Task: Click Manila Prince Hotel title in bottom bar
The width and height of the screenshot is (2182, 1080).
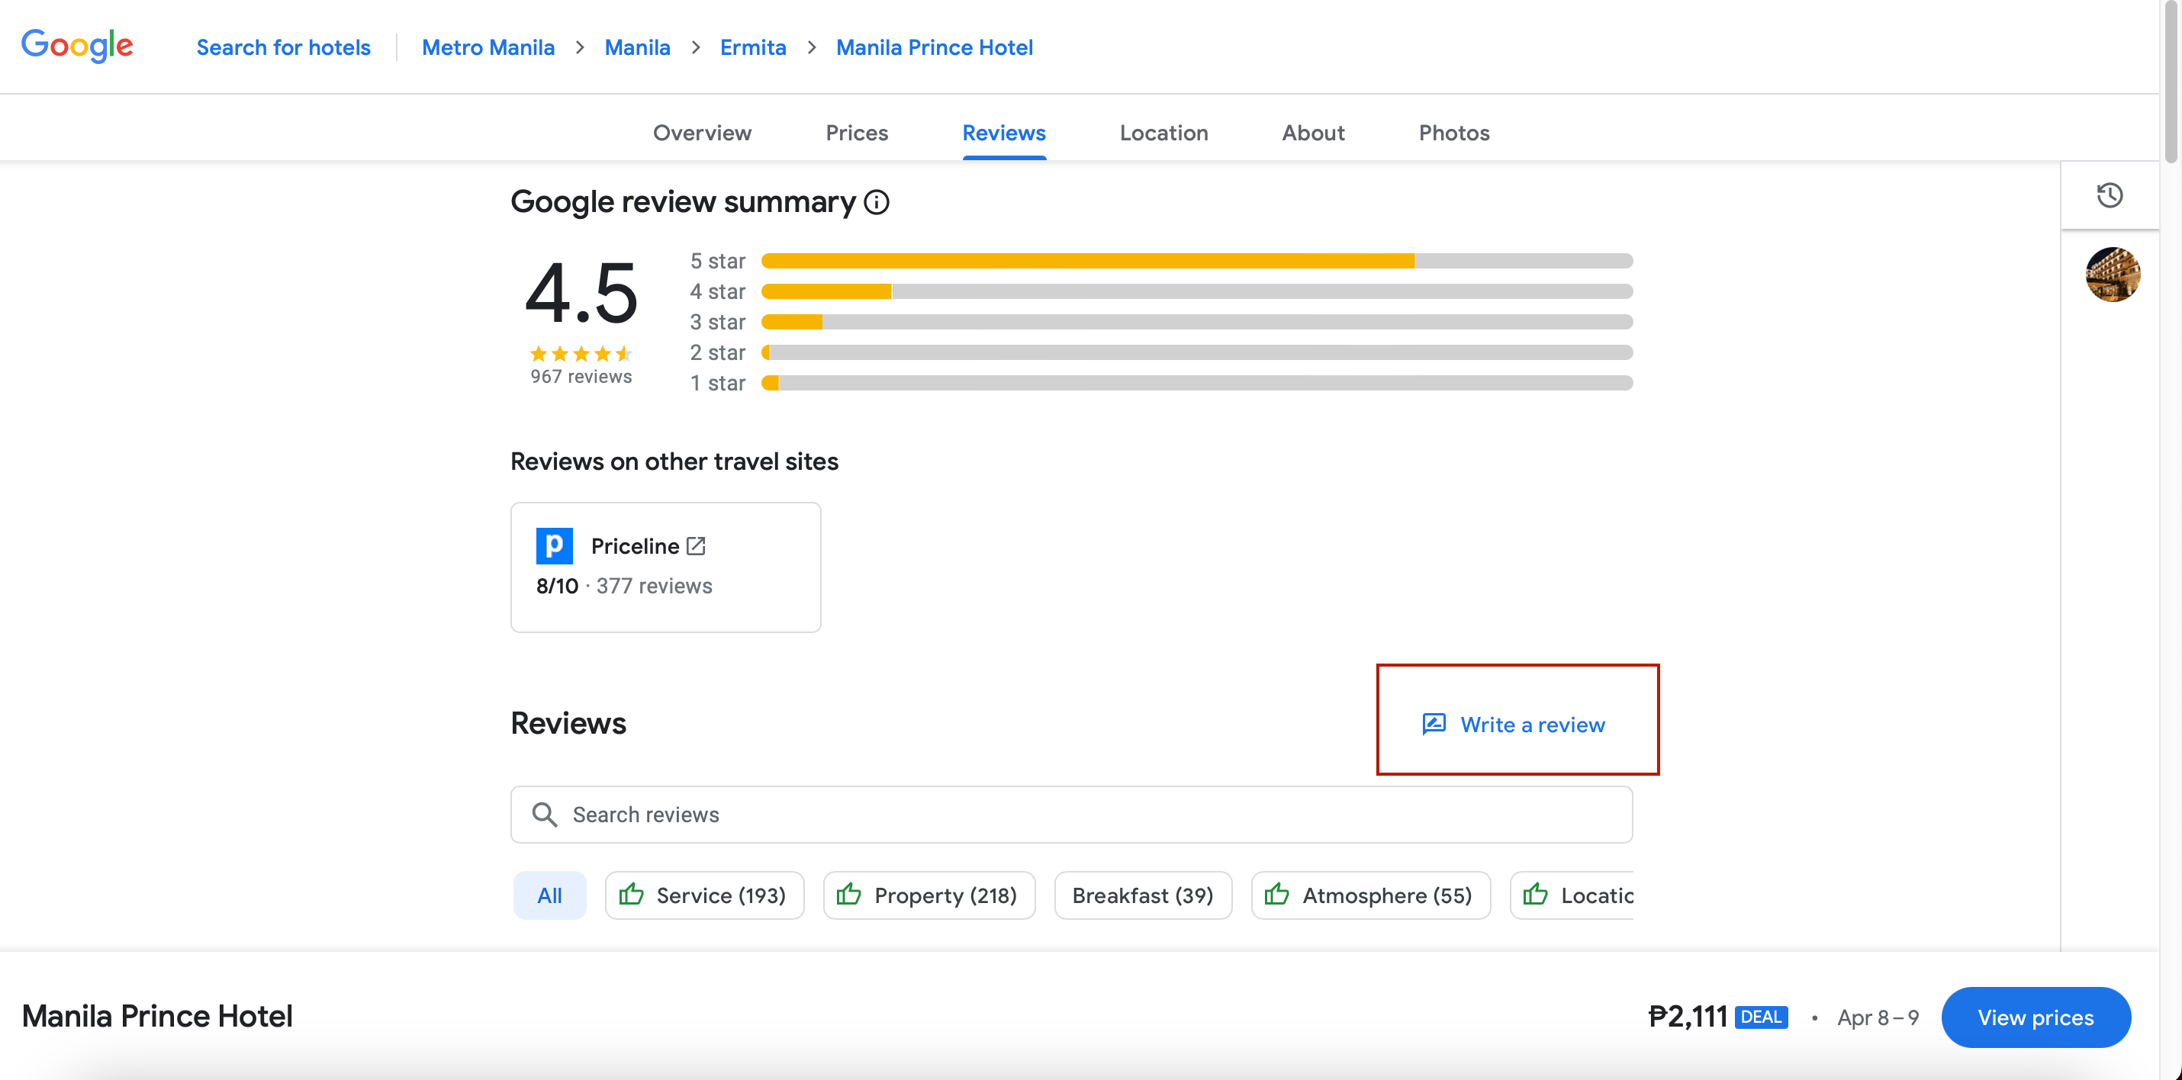Action: point(158,1016)
